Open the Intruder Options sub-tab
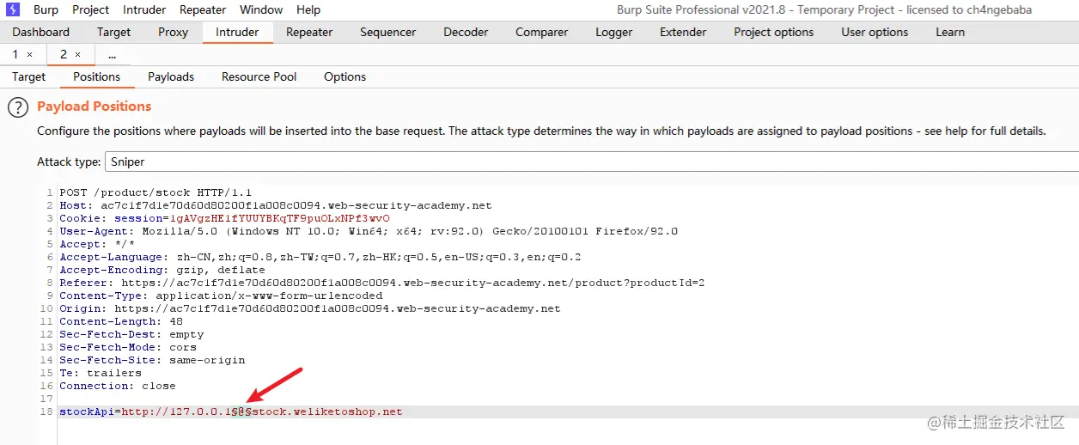 [344, 76]
